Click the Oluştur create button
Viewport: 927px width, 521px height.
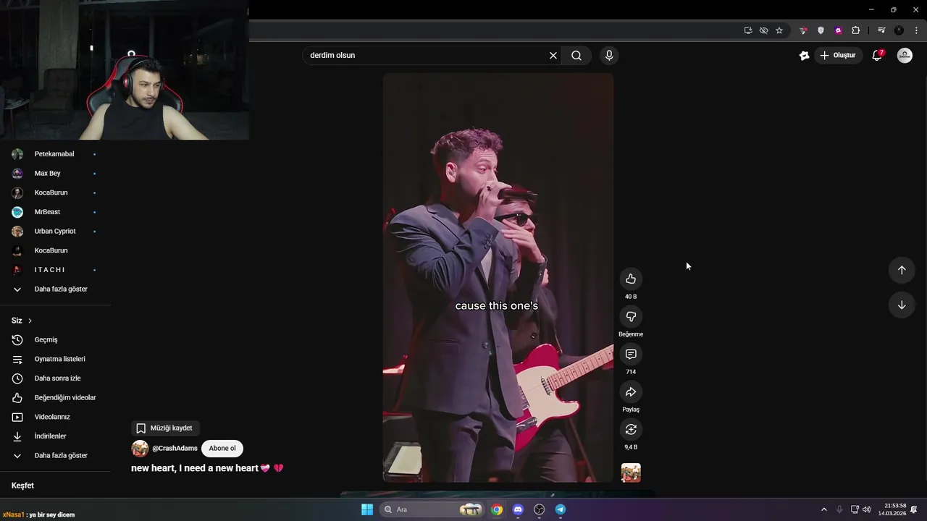click(x=838, y=55)
